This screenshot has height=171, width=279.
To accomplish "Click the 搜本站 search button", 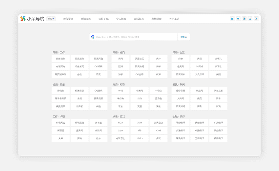I will pos(183,37).
